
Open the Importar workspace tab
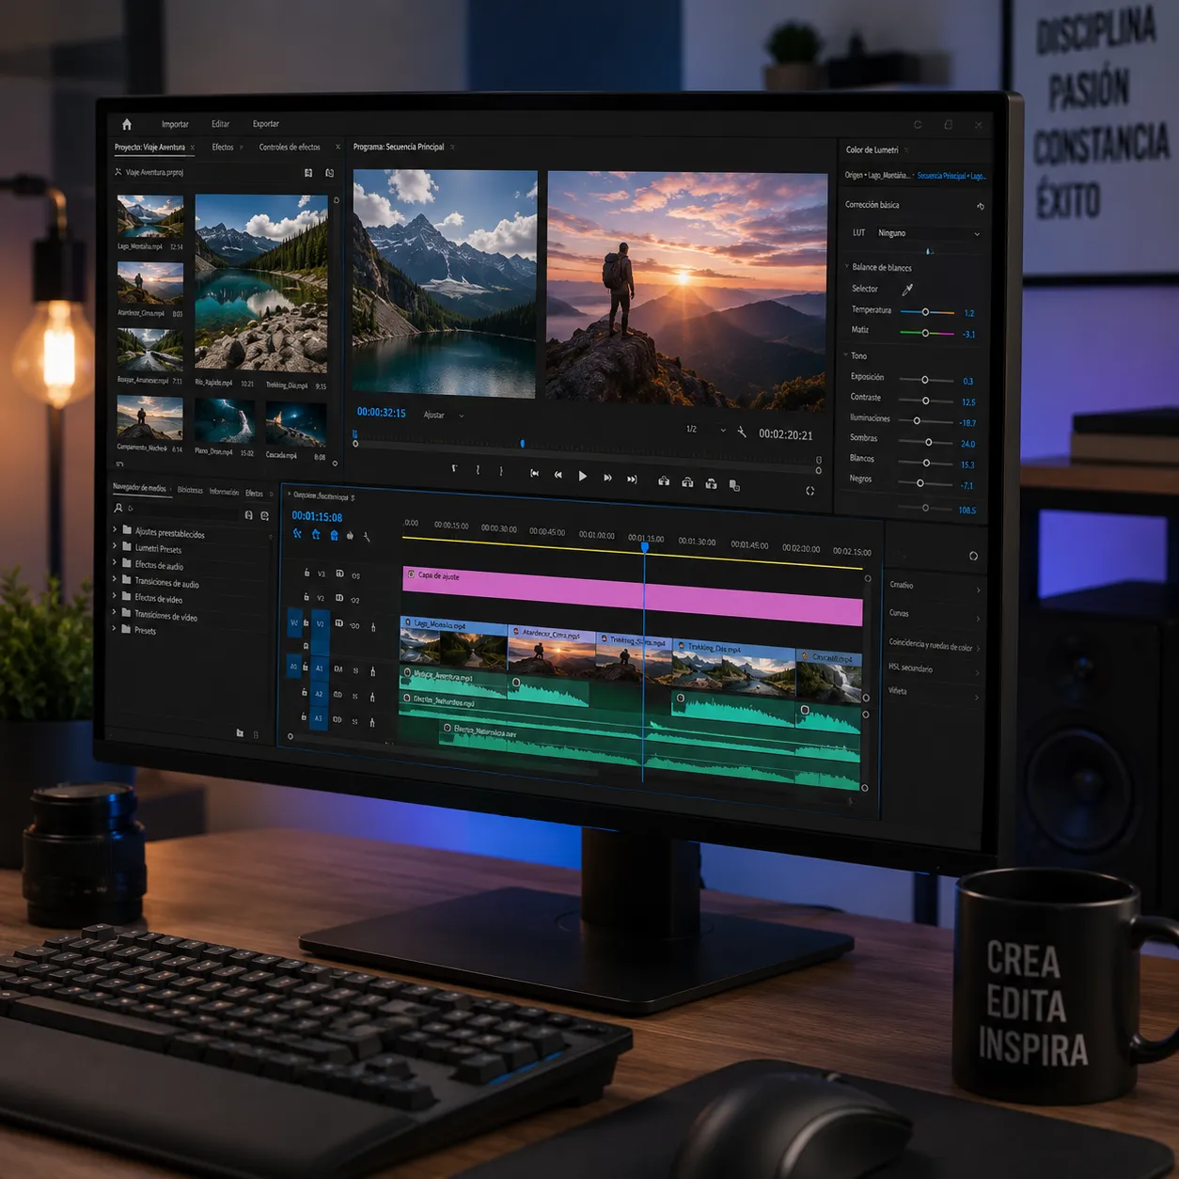coord(175,124)
